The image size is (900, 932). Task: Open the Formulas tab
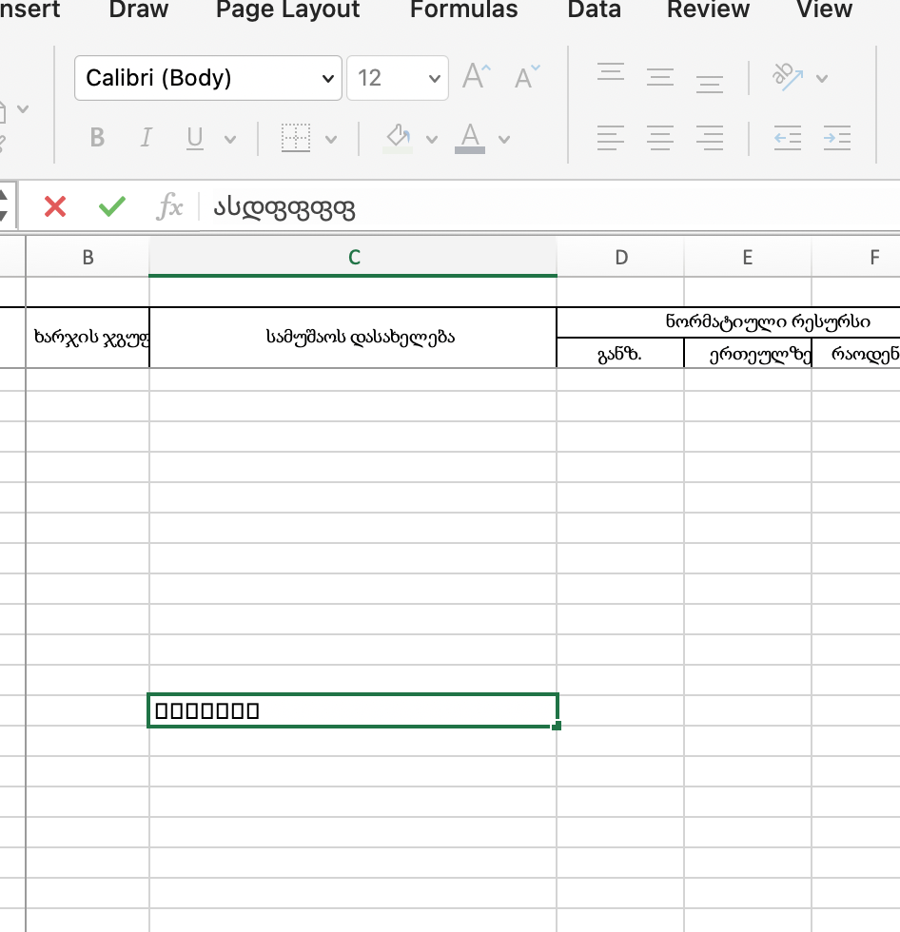[x=463, y=10]
